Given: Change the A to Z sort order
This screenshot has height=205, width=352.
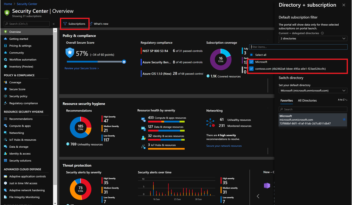Looking at the screenshot, I should 342,100.
